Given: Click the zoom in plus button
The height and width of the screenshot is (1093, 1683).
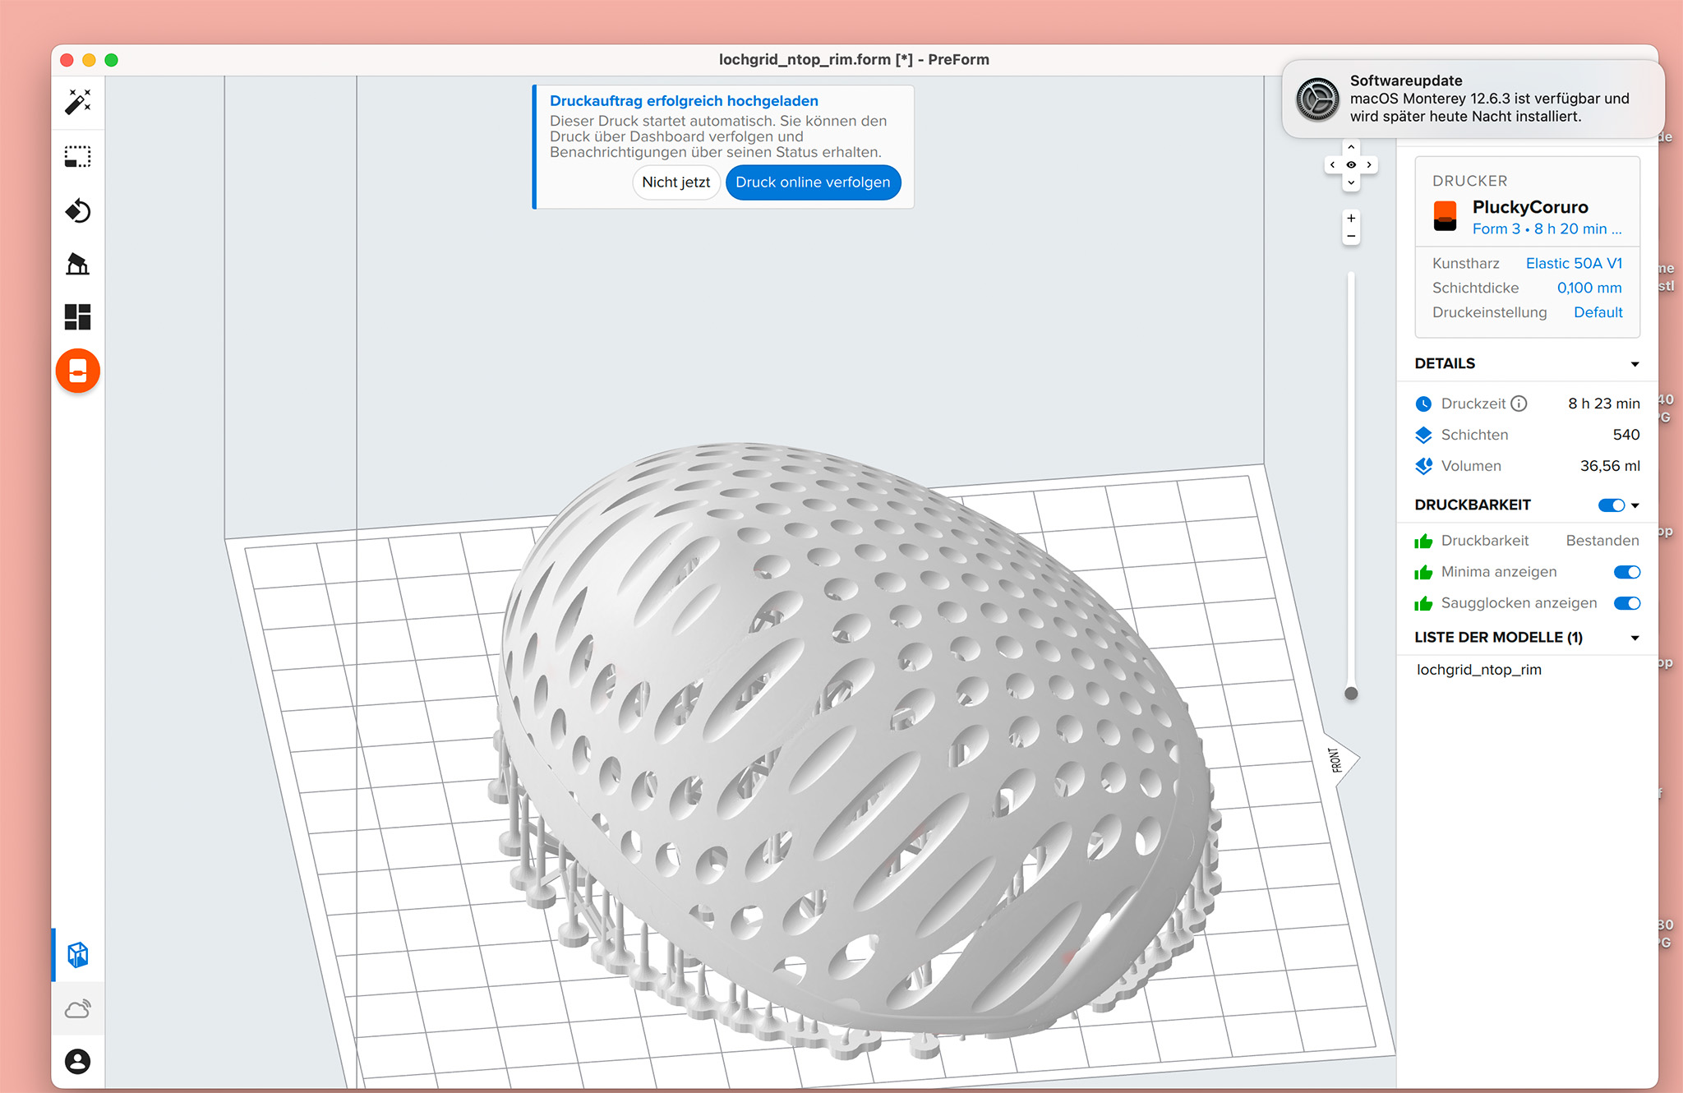Looking at the screenshot, I should point(1351,218).
